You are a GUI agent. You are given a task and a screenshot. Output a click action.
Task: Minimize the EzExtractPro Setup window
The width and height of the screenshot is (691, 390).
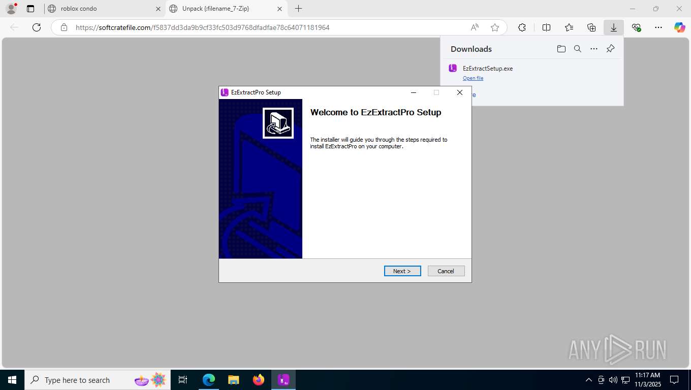click(414, 92)
